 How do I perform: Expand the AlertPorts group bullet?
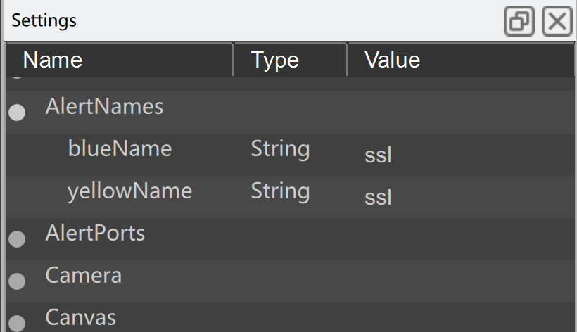pyautogui.click(x=17, y=239)
